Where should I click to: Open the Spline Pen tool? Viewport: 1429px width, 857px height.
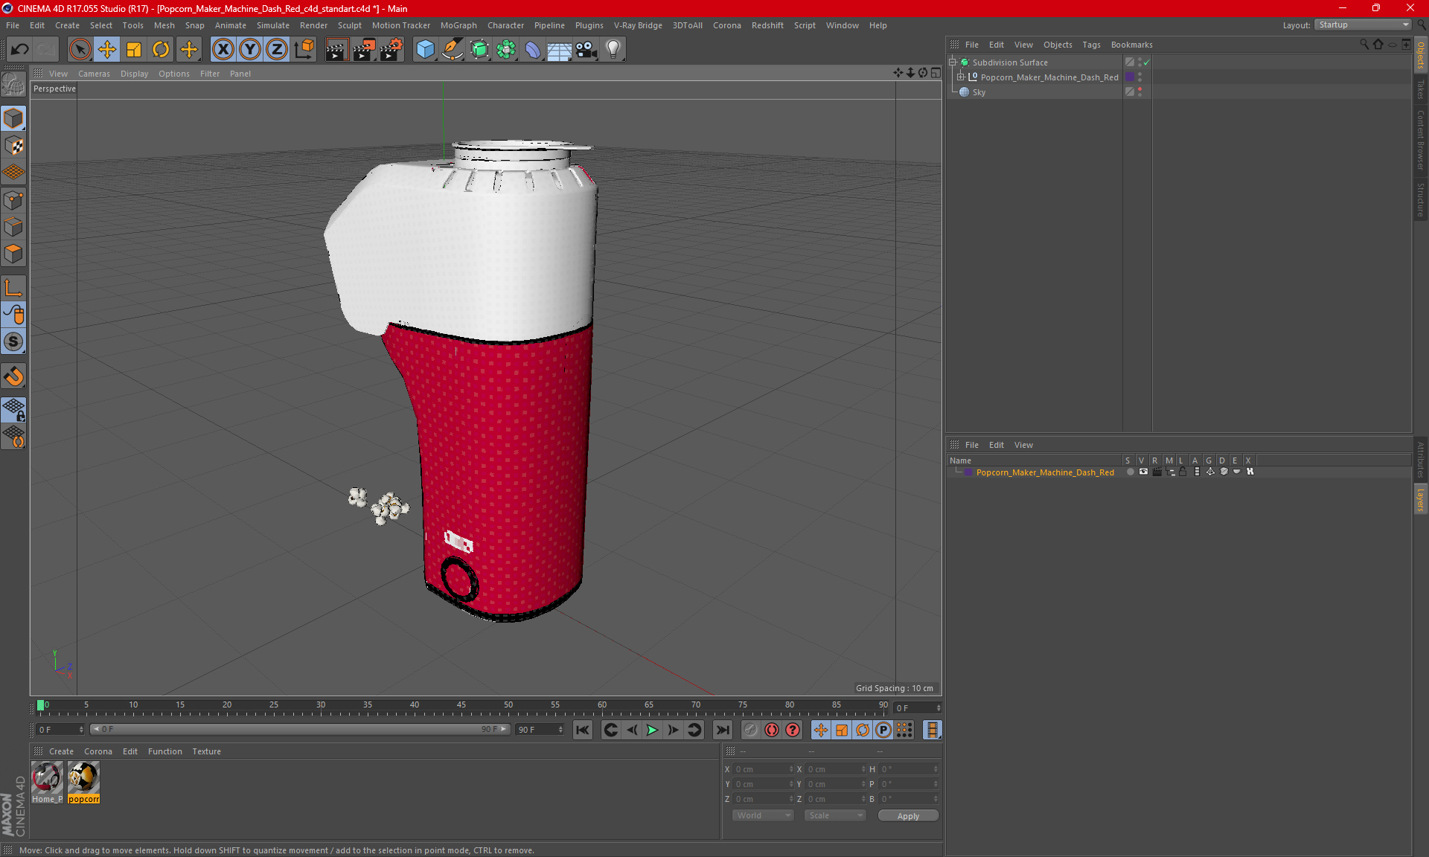[x=452, y=50]
